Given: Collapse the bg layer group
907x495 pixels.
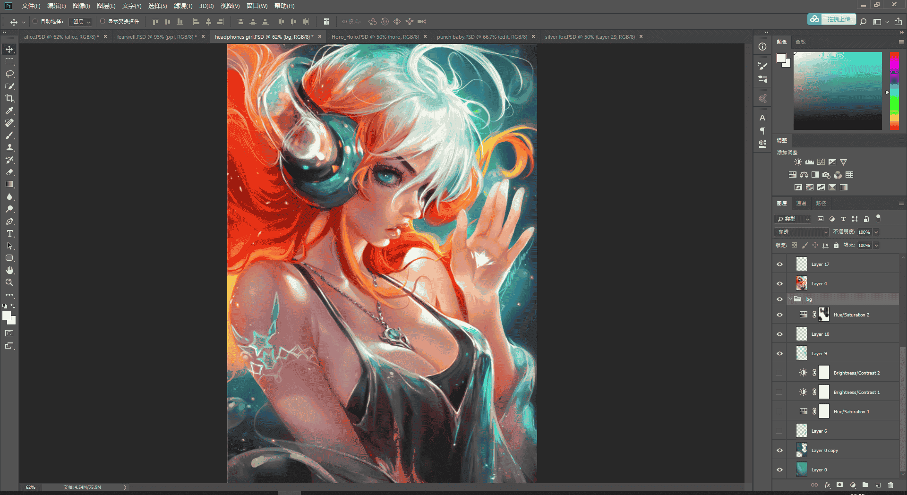Looking at the screenshot, I should tap(790, 299).
